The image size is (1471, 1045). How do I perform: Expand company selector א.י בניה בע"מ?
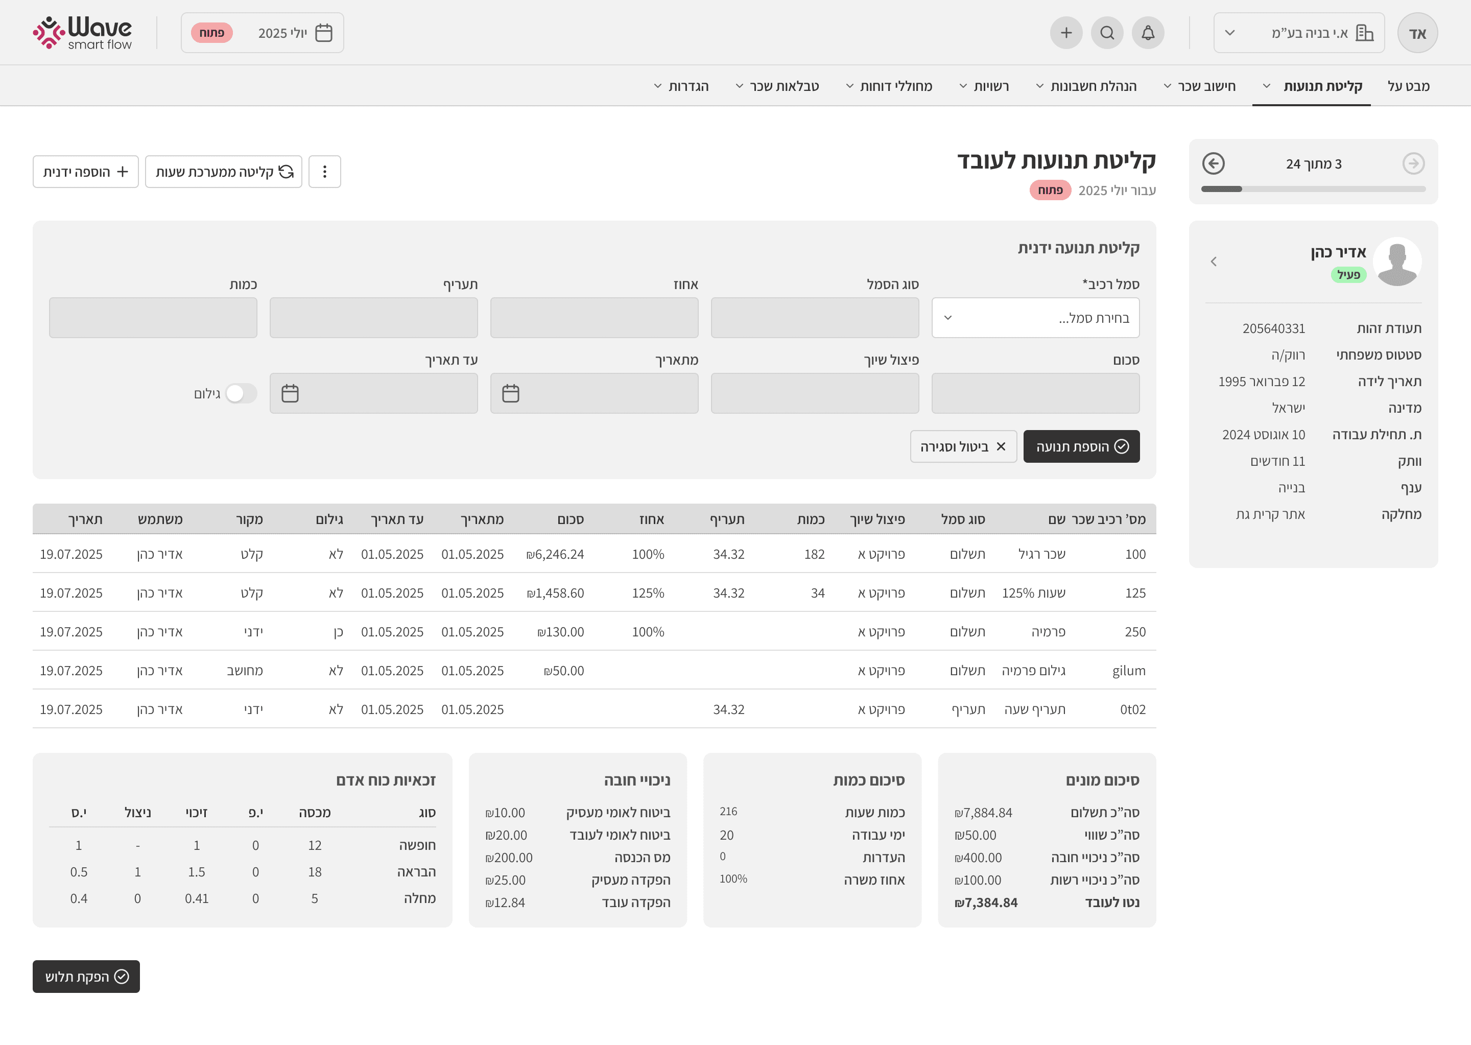[1298, 33]
